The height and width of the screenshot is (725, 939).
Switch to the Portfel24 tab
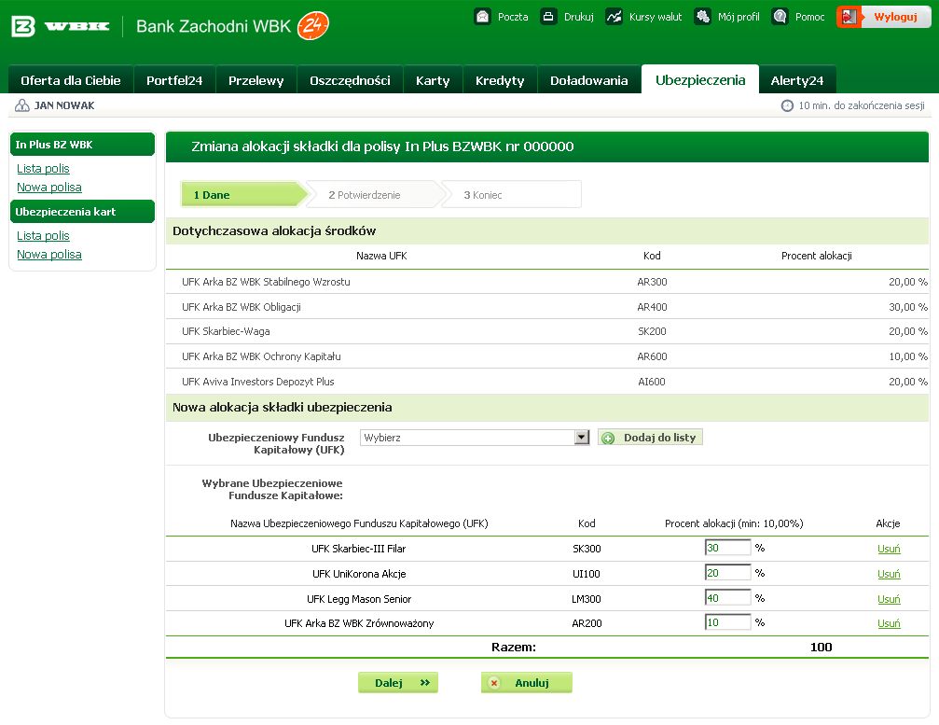click(174, 80)
